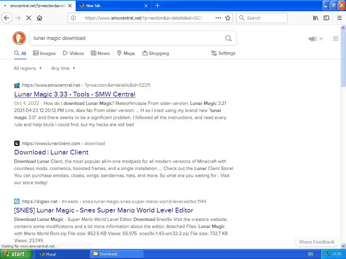
Task: Toggle the sidebar view icon
Action: 326,18
